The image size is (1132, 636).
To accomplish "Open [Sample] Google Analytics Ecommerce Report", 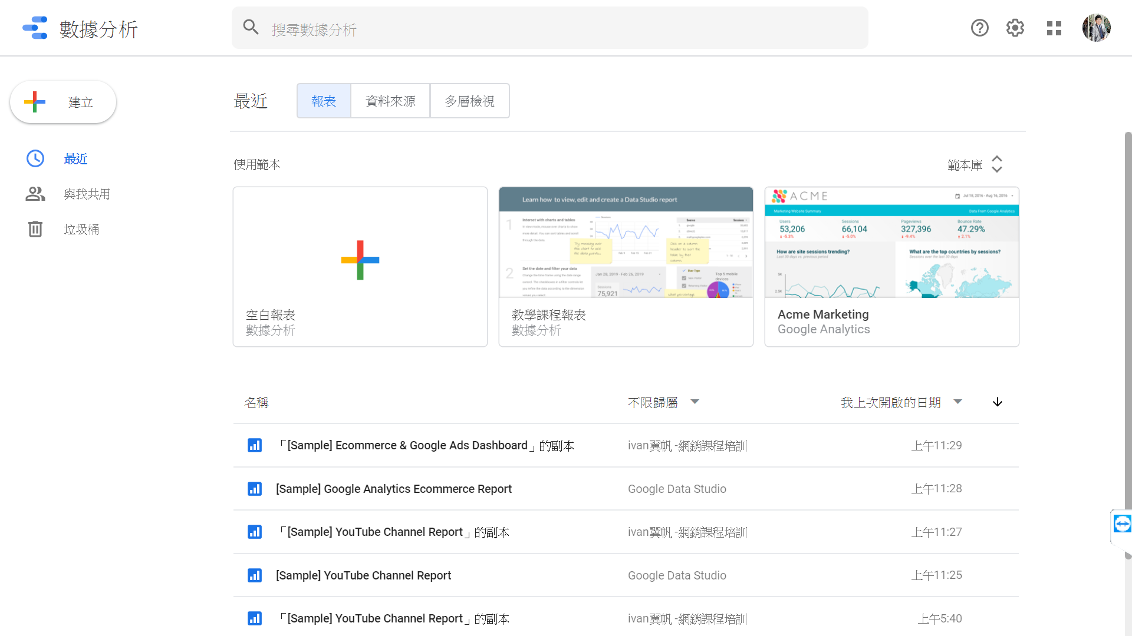I will pyautogui.click(x=626, y=489).
